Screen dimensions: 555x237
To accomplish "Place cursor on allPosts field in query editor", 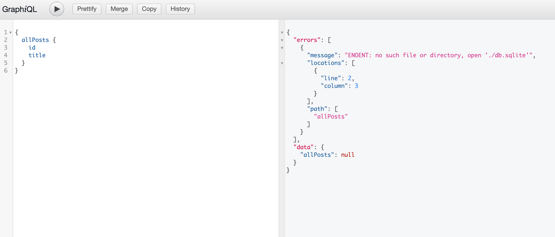I will 35,40.
